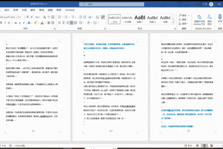This screenshot has width=223, height=149.
Task: Open Asian layout options icon
Action: point(90,17)
